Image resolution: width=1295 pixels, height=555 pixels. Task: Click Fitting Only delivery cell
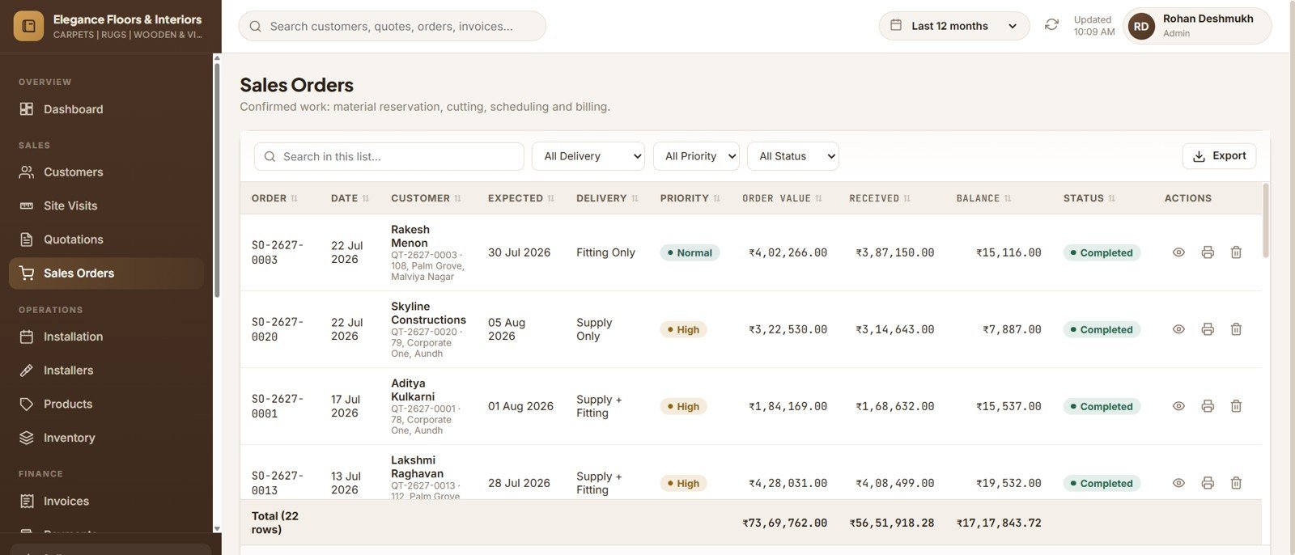(605, 252)
